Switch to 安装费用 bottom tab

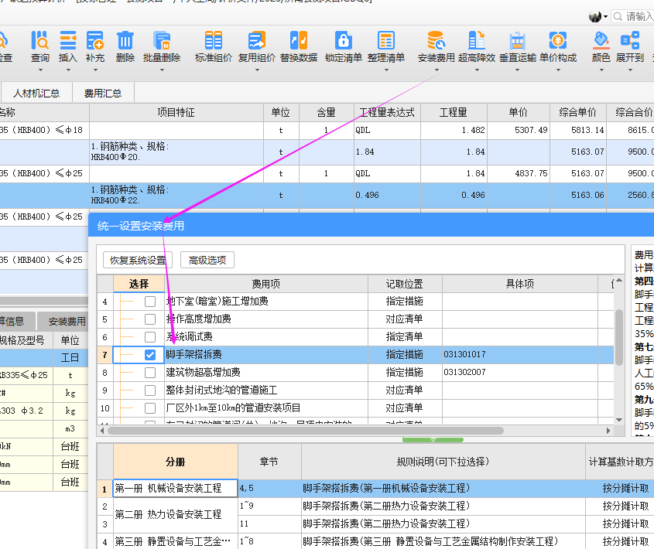pos(63,322)
